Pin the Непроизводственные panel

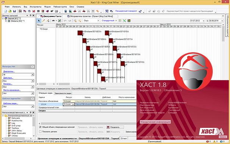click(x=30, y=113)
